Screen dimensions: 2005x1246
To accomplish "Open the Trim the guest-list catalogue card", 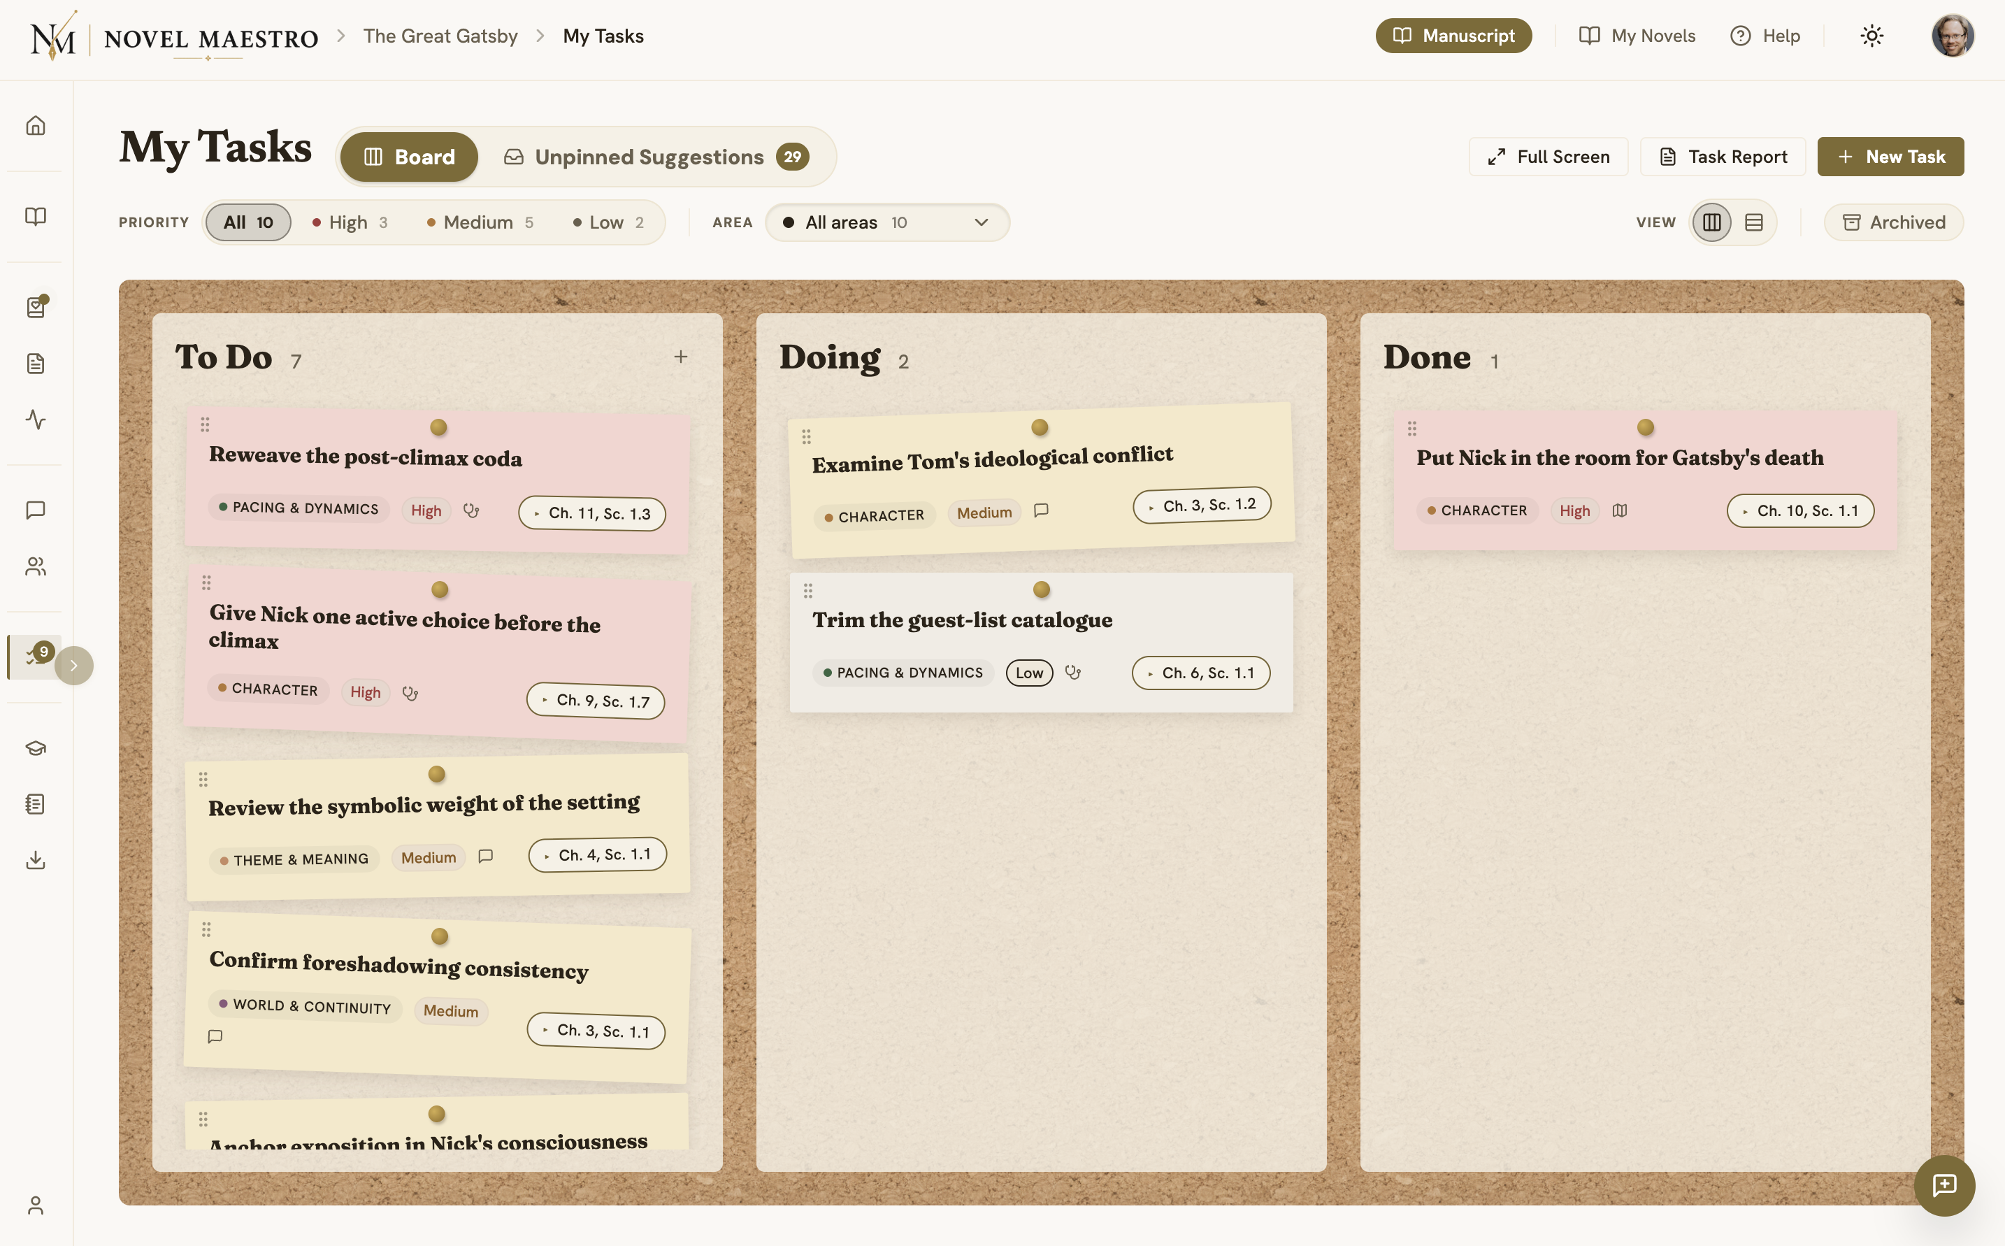I will 1041,642.
